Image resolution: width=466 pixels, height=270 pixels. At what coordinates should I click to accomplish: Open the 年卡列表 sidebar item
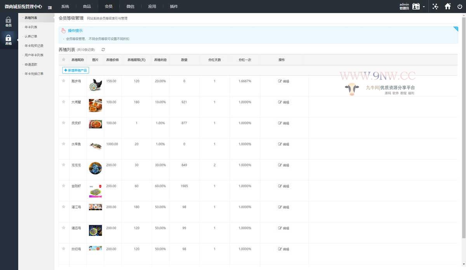(x=31, y=27)
